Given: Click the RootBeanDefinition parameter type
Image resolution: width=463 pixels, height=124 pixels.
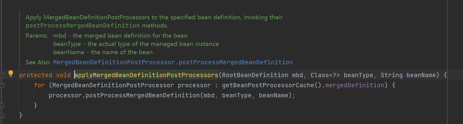Looking at the screenshot, I should pos(255,75).
